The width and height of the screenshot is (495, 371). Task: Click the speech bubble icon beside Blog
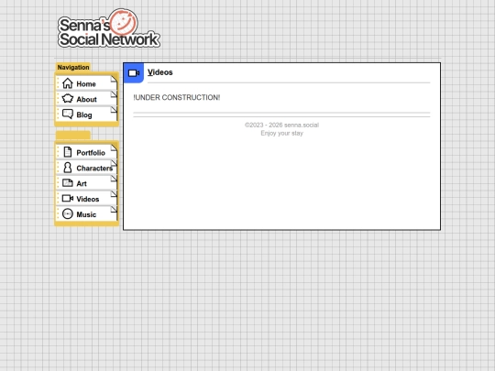point(68,115)
